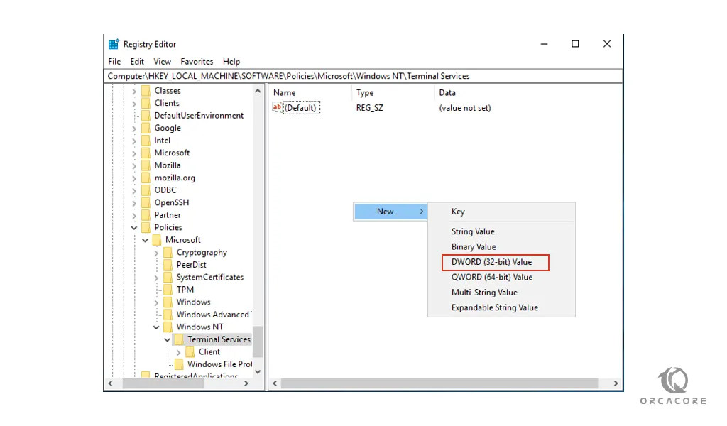727x426 pixels.
Task: Click the tree pane scroll right arrow
Action: tap(246, 383)
